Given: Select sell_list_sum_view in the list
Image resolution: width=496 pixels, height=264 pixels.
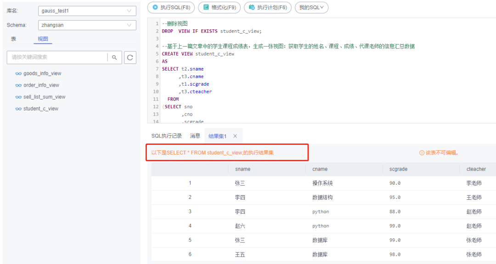Looking at the screenshot, I should (x=44, y=97).
